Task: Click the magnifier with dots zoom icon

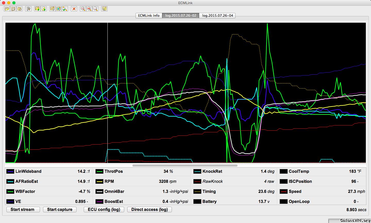Action: coord(95,9)
